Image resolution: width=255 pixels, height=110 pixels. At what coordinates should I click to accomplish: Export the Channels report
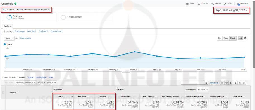203,4
